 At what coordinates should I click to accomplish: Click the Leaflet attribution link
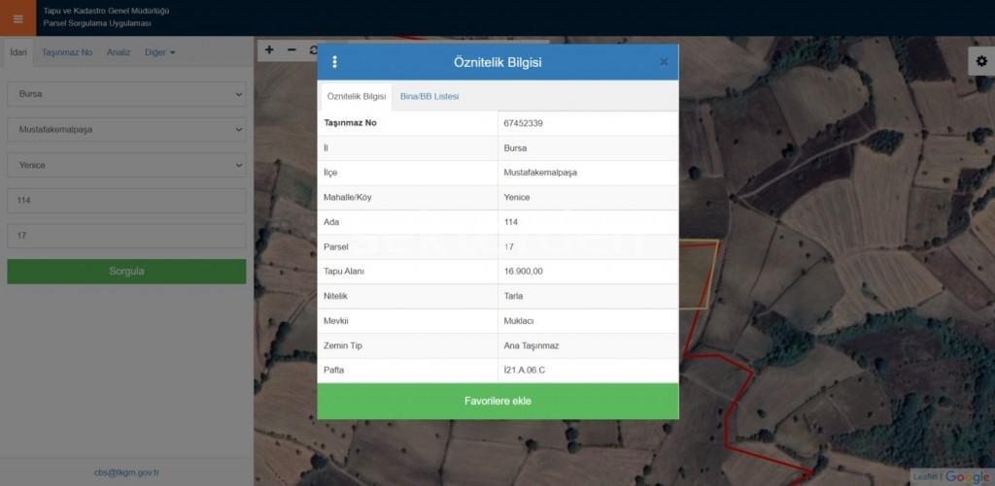coord(926,477)
